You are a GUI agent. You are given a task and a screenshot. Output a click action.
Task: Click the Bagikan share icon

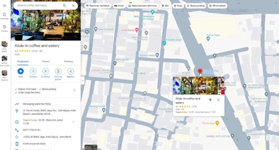(x=71, y=71)
